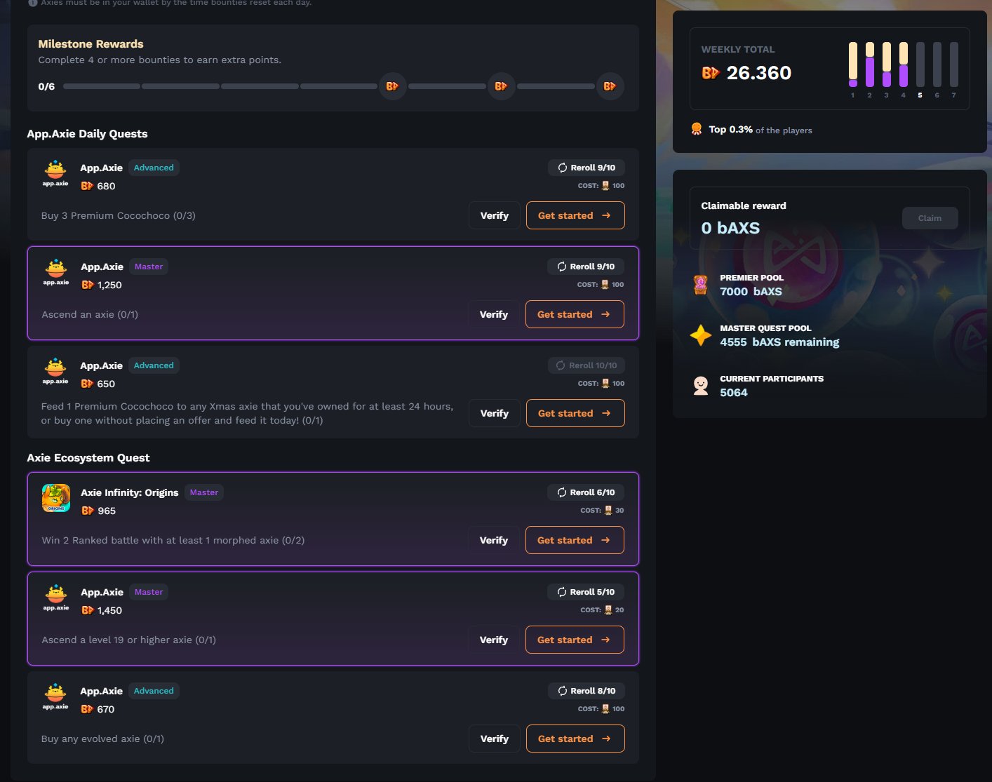Click the Current Participants face icon
Image resolution: width=992 pixels, height=782 pixels.
(x=700, y=386)
